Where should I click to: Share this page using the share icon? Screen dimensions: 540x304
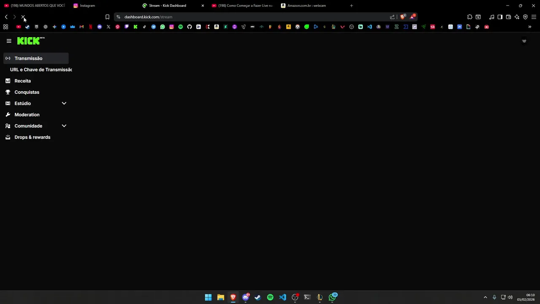pyautogui.click(x=392, y=17)
